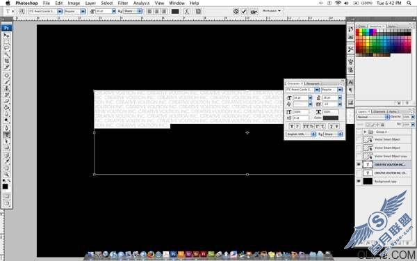Switch to the Channels tab

pyautogui.click(x=379, y=111)
